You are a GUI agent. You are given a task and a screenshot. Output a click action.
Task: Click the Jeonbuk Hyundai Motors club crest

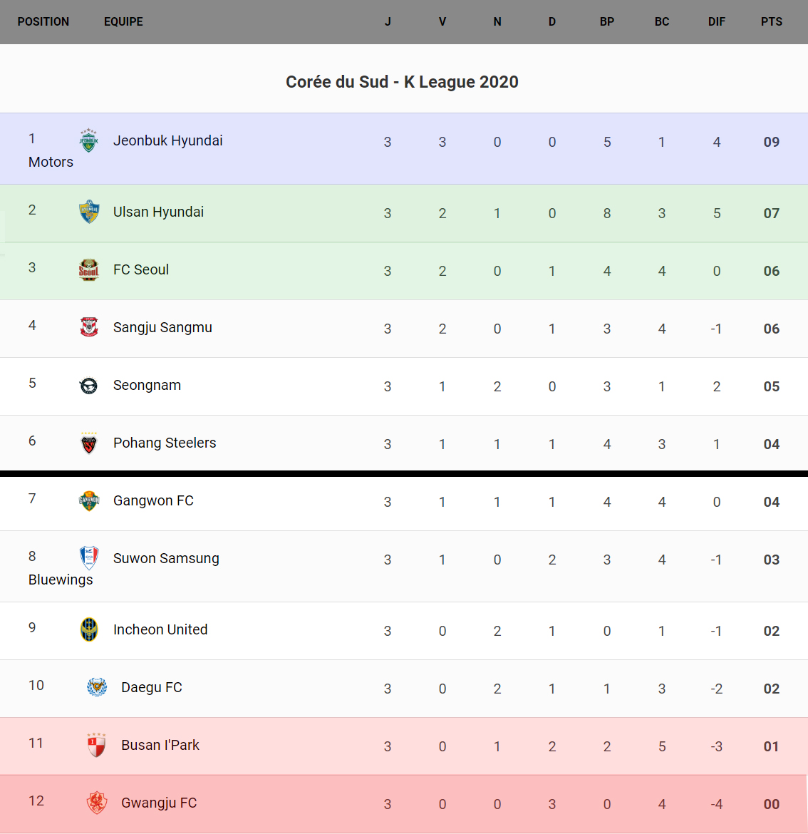(x=88, y=140)
